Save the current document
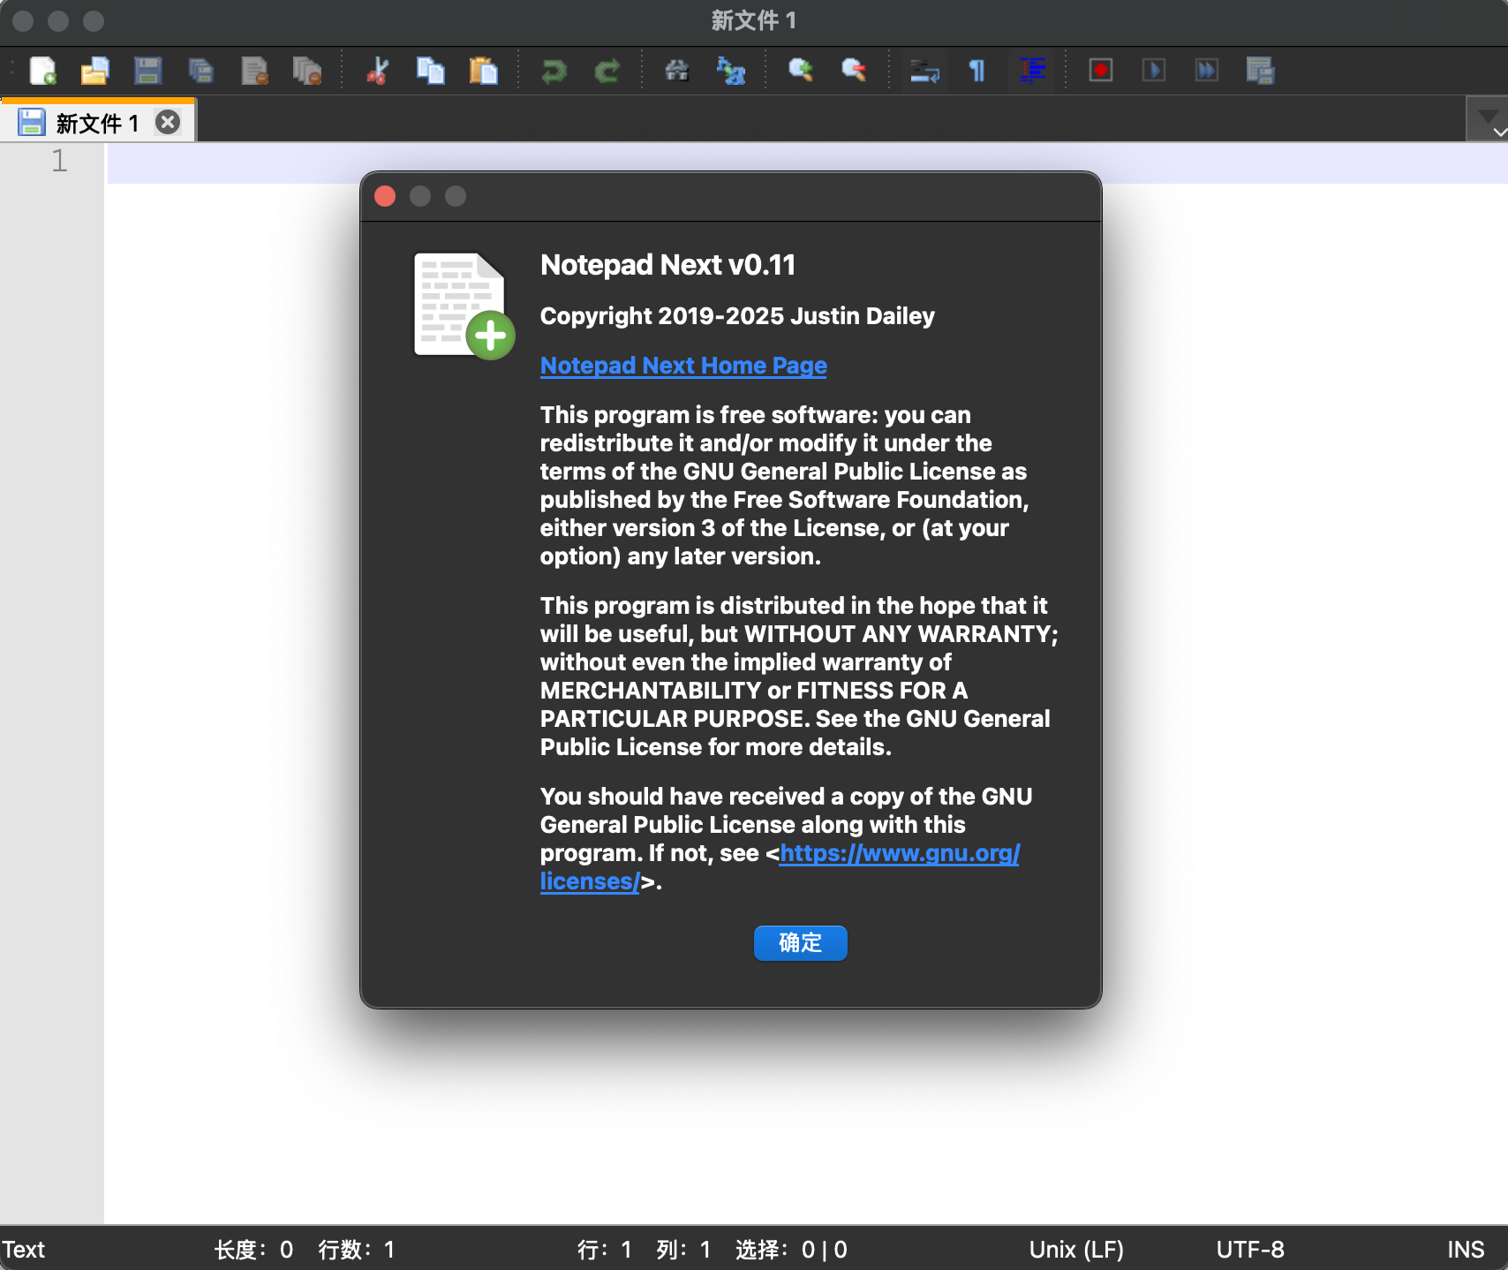The width and height of the screenshot is (1508, 1270). click(148, 71)
